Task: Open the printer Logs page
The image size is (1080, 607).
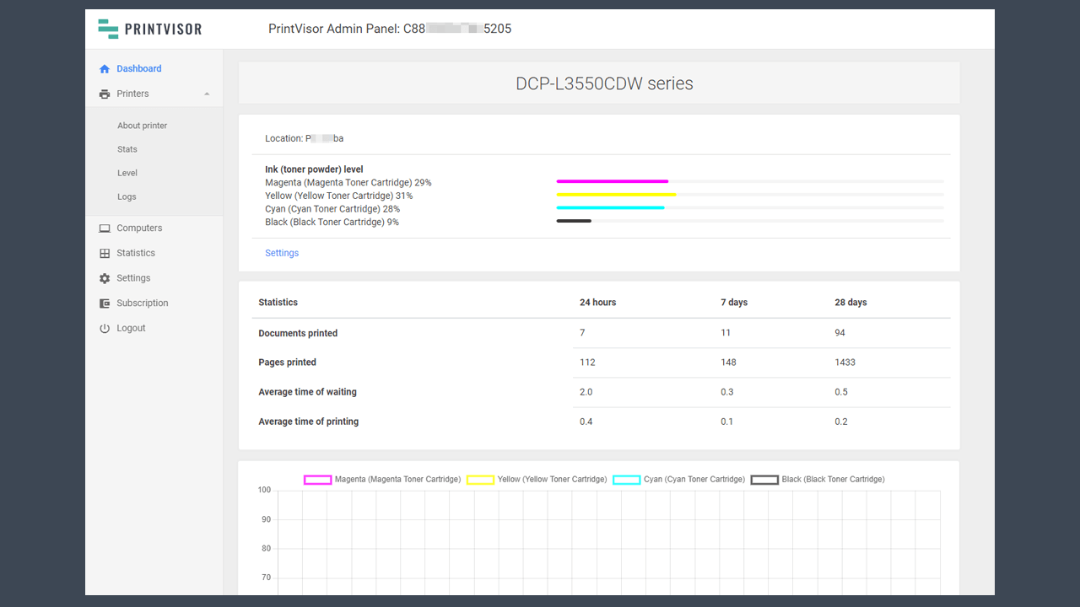Action: point(127,196)
